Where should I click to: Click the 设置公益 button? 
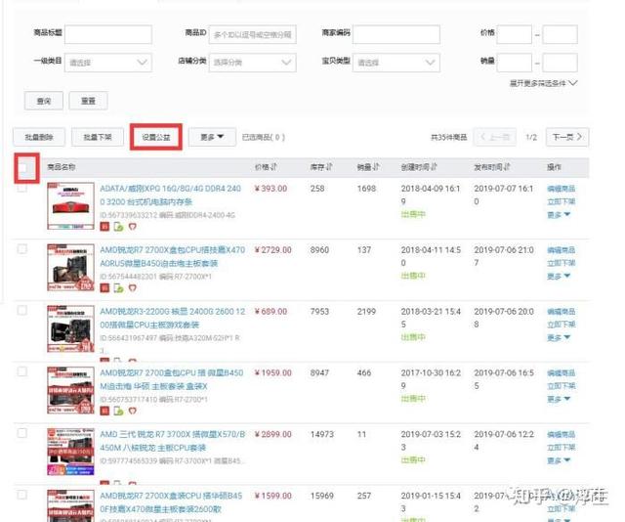(156, 137)
